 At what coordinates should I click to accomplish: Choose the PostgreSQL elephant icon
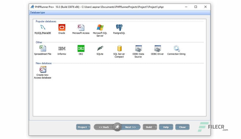tap(119, 28)
